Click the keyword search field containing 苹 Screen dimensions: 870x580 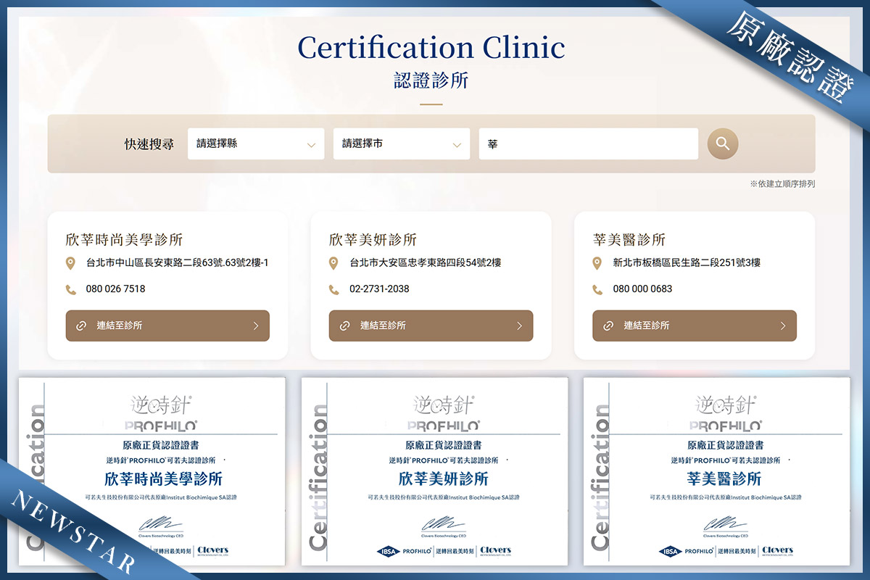(587, 144)
